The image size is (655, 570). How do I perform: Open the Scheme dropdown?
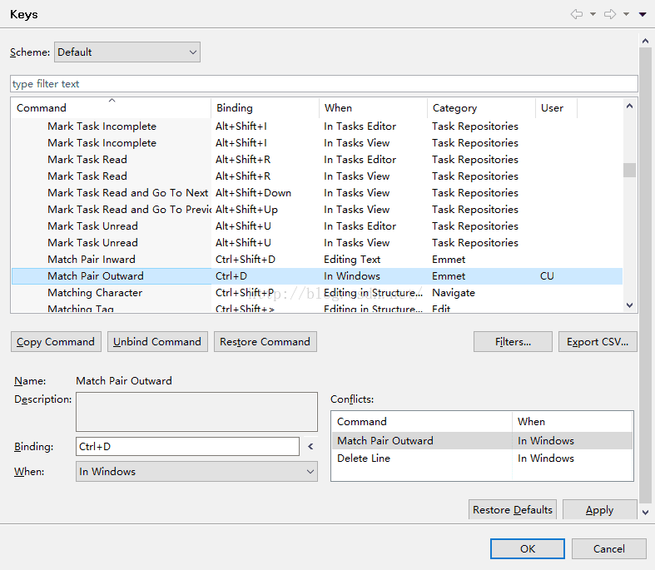pos(127,52)
